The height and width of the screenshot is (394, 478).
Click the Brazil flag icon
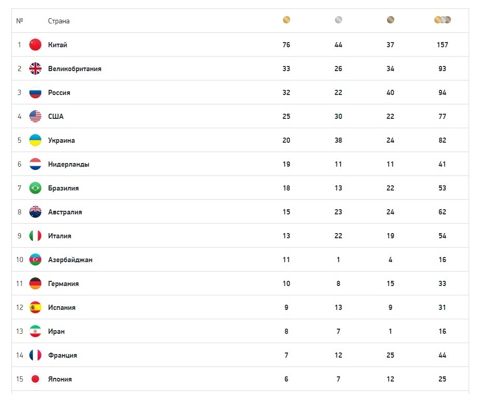[x=35, y=188]
